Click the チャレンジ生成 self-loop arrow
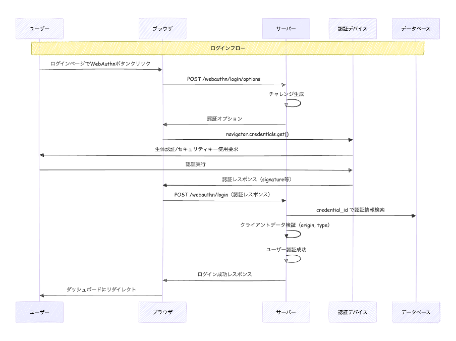 294,103
